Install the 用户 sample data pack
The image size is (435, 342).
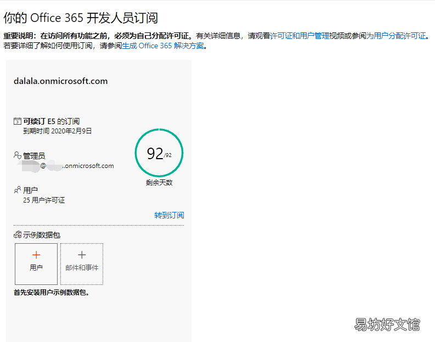pos(36,264)
